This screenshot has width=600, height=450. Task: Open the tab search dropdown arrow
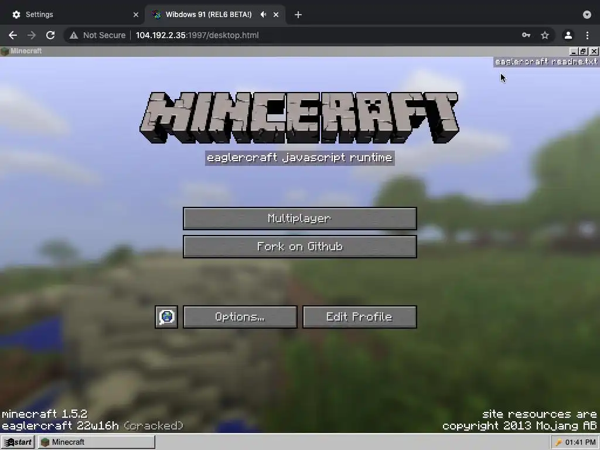(587, 15)
